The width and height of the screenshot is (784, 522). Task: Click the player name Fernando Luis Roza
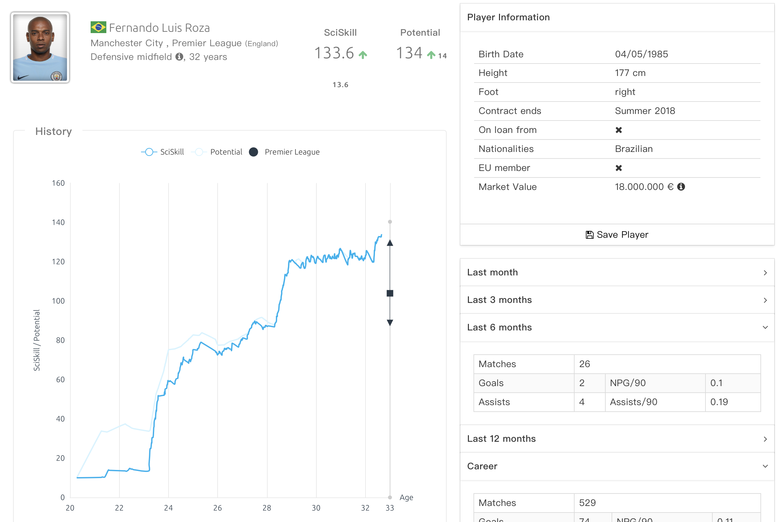[x=159, y=28]
